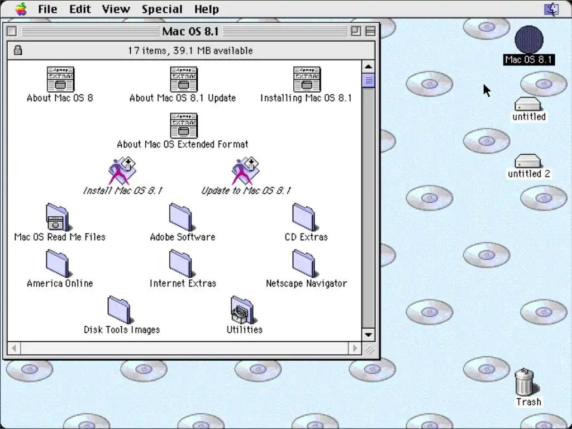
Task: Click the Internet Extras name label
Action: coord(183,283)
